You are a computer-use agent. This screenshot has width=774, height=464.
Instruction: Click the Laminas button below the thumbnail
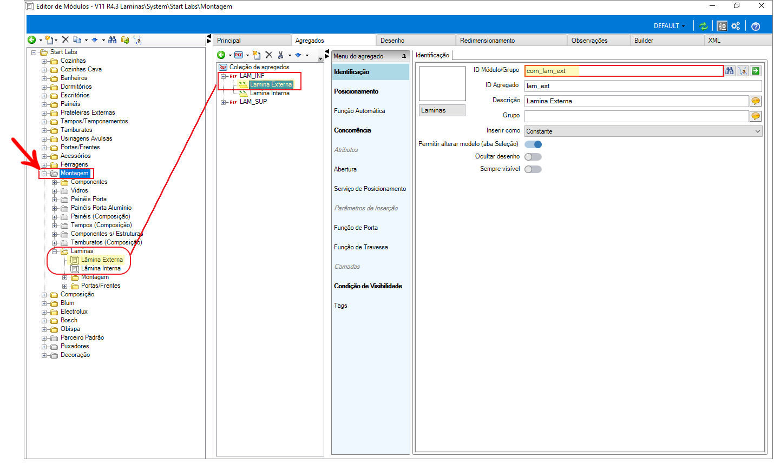point(442,110)
